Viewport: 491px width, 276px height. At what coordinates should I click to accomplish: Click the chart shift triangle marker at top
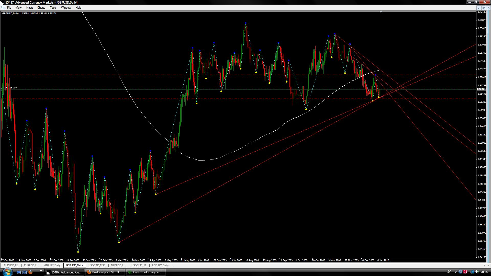pyautogui.click(x=381, y=12)
